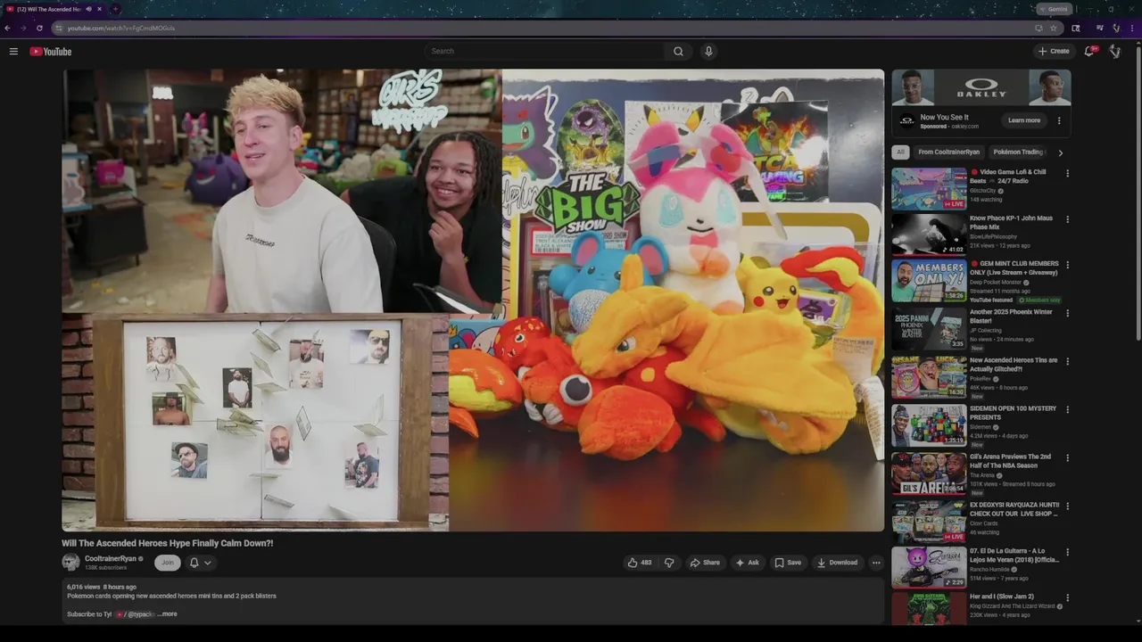This screenshot has width=1142, height=642.
Task: Open El De La Guitarra thumbnail
Action: [929, 568]
